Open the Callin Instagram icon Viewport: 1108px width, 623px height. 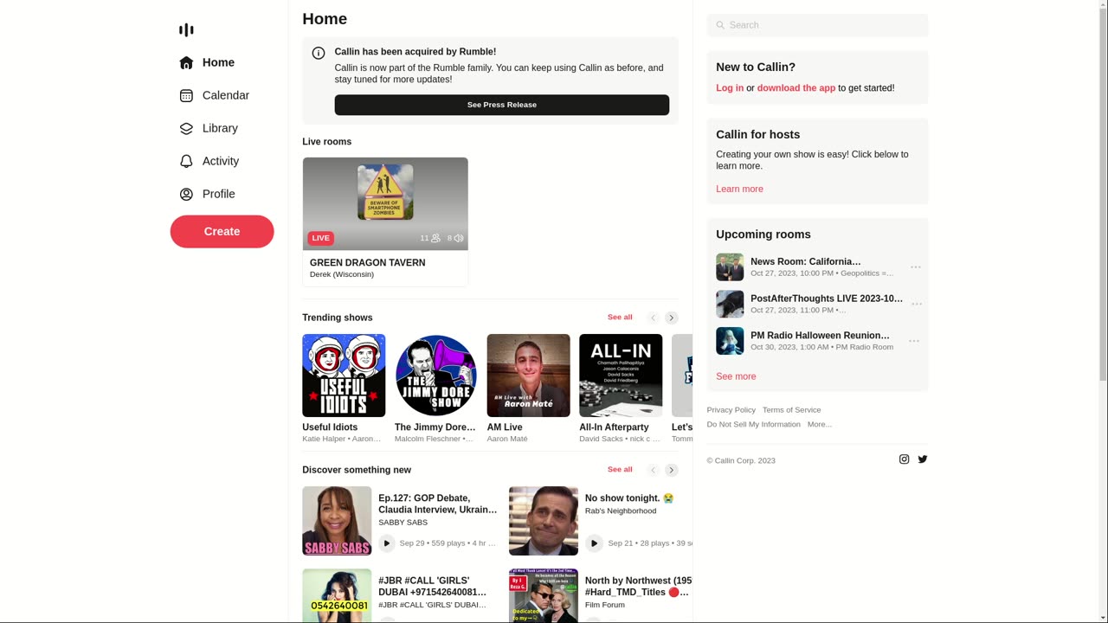pyautogui.click(x=904, y=459)
